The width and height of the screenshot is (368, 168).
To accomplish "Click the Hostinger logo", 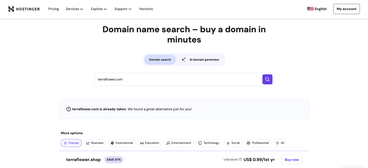I will (x=24, y=9).
